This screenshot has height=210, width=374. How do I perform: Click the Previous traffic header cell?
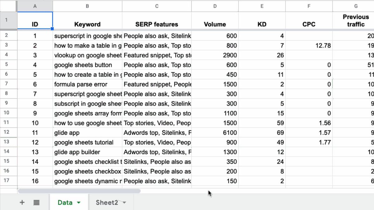point(353,21)
